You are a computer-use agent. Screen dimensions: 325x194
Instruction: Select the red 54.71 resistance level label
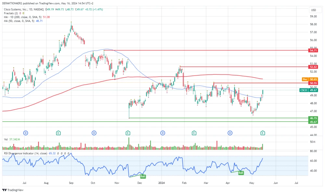(x=313, y=51)
